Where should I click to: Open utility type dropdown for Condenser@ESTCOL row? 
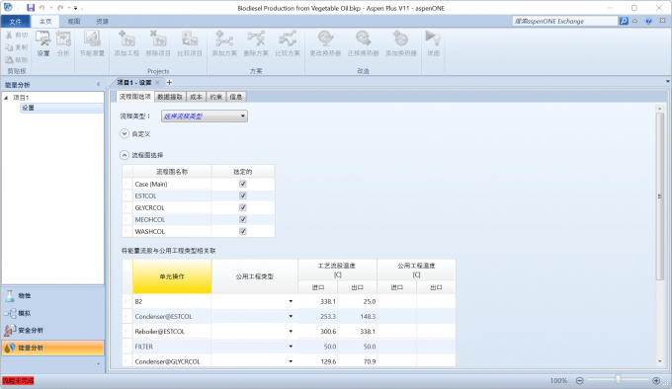point(291,317)
